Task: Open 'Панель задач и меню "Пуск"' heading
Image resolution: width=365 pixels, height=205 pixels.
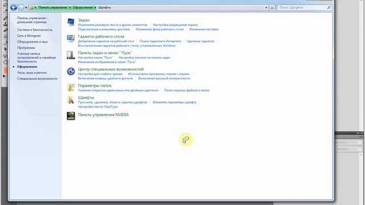Action: point(105,53)
